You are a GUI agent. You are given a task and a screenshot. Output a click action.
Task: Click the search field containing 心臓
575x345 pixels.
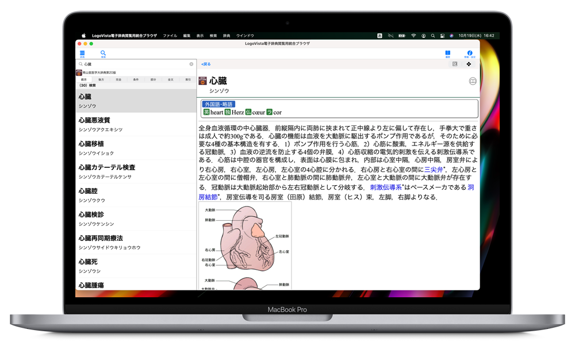tap(136, 64)
